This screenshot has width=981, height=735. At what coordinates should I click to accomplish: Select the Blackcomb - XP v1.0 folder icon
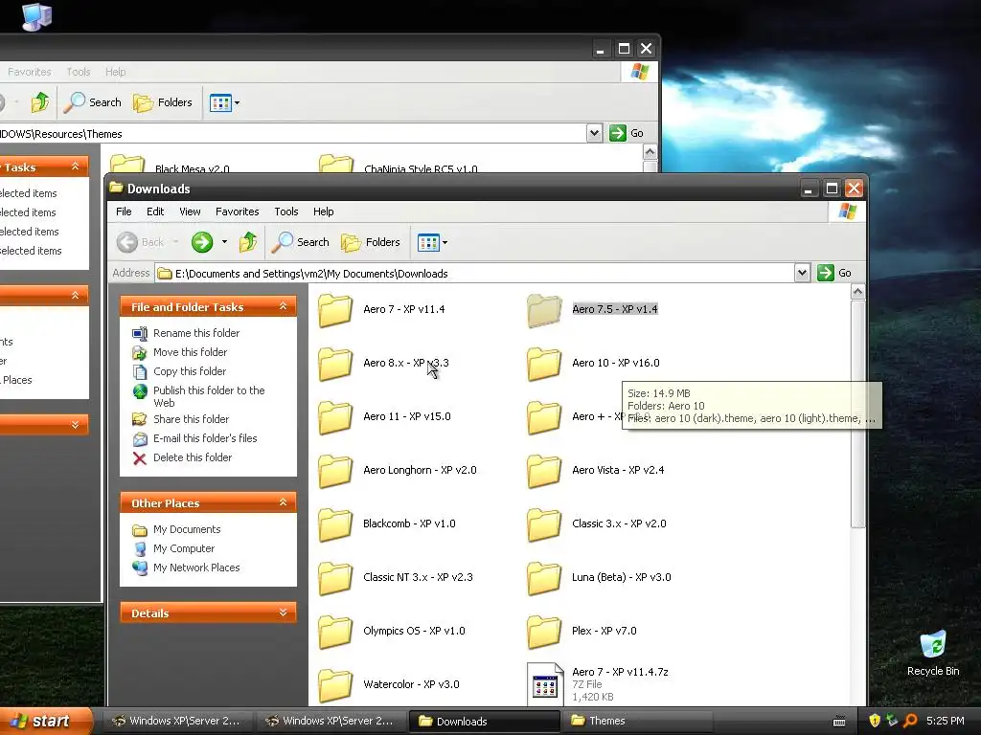(335, 524)
